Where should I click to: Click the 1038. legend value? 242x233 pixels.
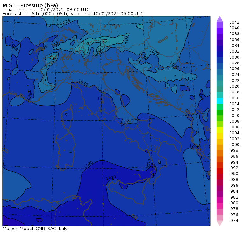pyautogui.click(x=235, y=34)
